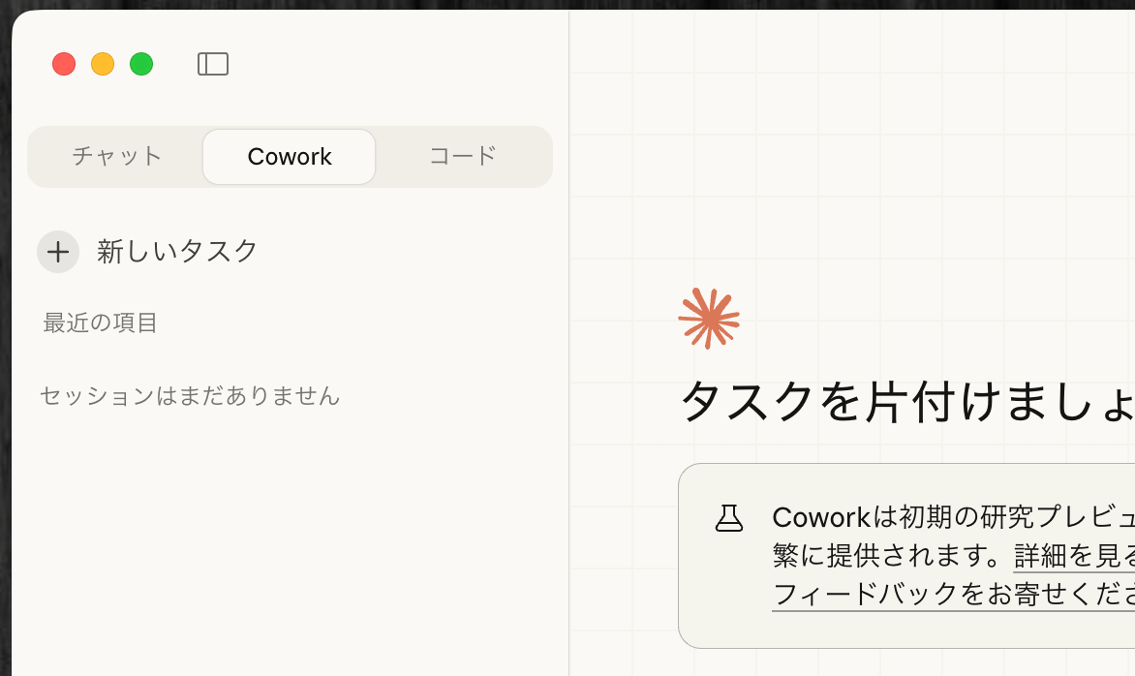Follow the フィードバックをお寄せください link
The image size is (1135, 676).
point(949,594)
